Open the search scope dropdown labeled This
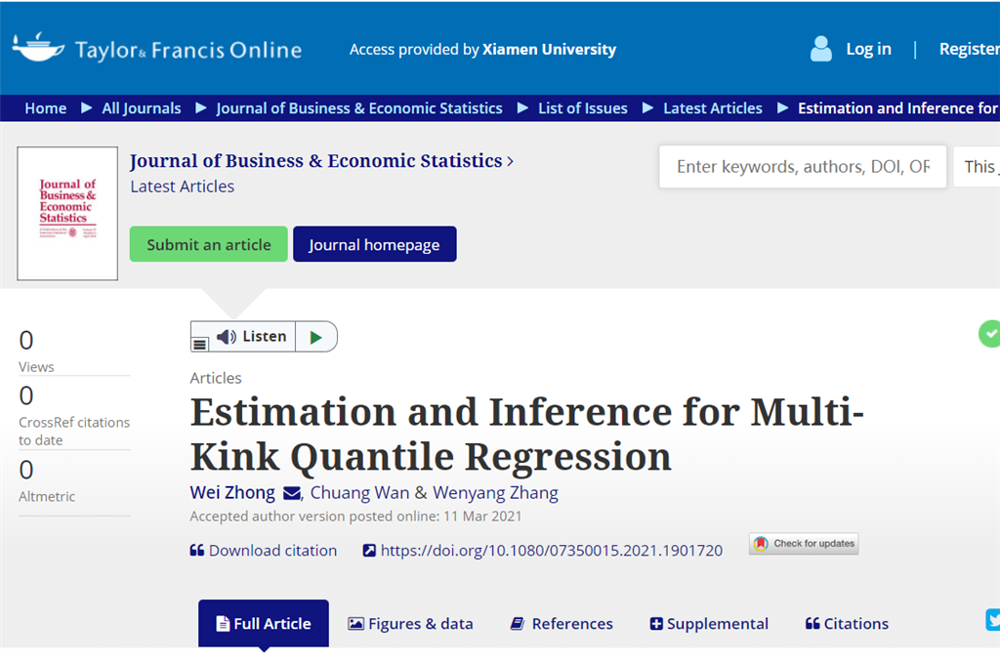1000x663 pixels. click(977, 167)
